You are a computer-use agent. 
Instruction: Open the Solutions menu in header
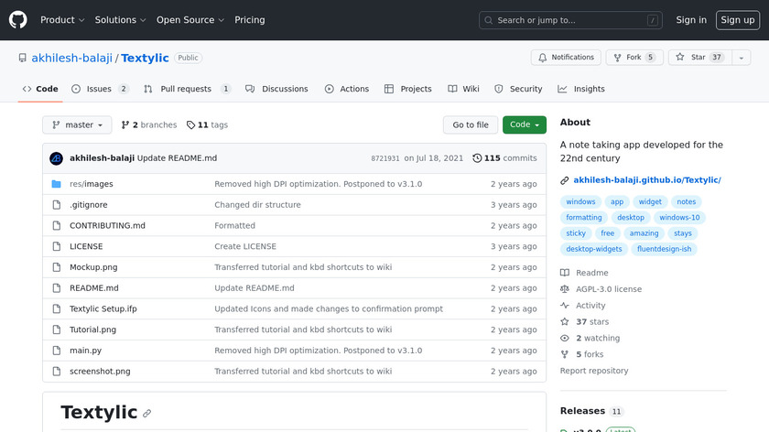pyautogui.click(x=121, y=20)
